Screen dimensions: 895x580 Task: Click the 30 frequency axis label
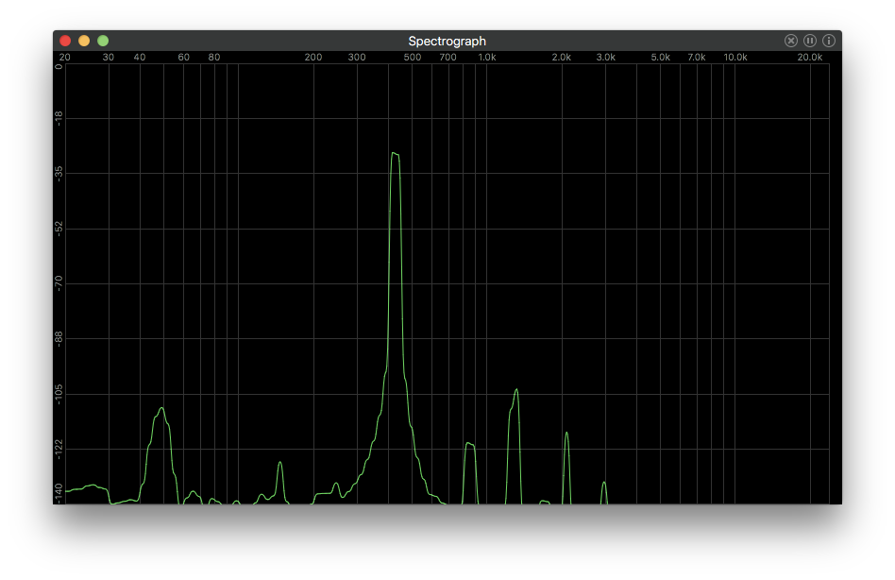pyautogui.click(x=109, y=57)
